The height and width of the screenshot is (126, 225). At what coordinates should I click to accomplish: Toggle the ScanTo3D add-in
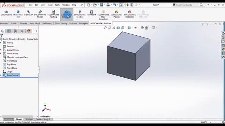pos(28,13)
